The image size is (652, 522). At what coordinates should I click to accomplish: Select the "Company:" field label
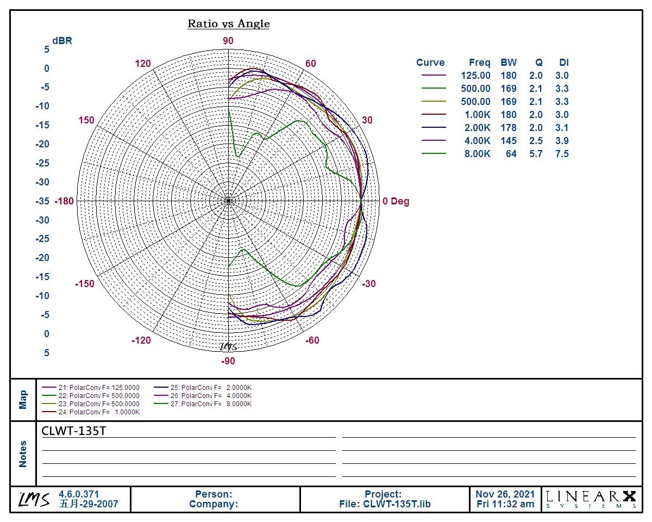(x=214, y=504)
